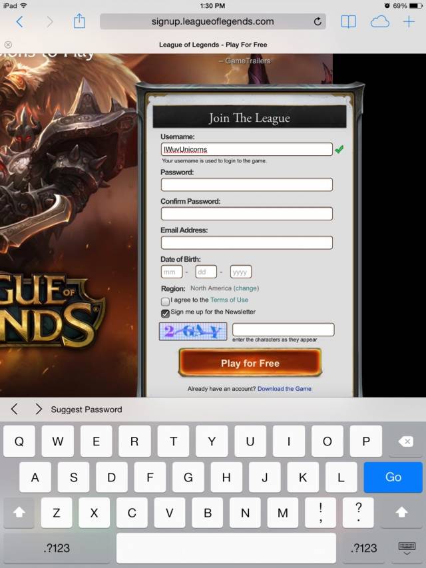Check the Terms of Use agreement box
This screenshot has height=568, width=426.
point(165,302)
